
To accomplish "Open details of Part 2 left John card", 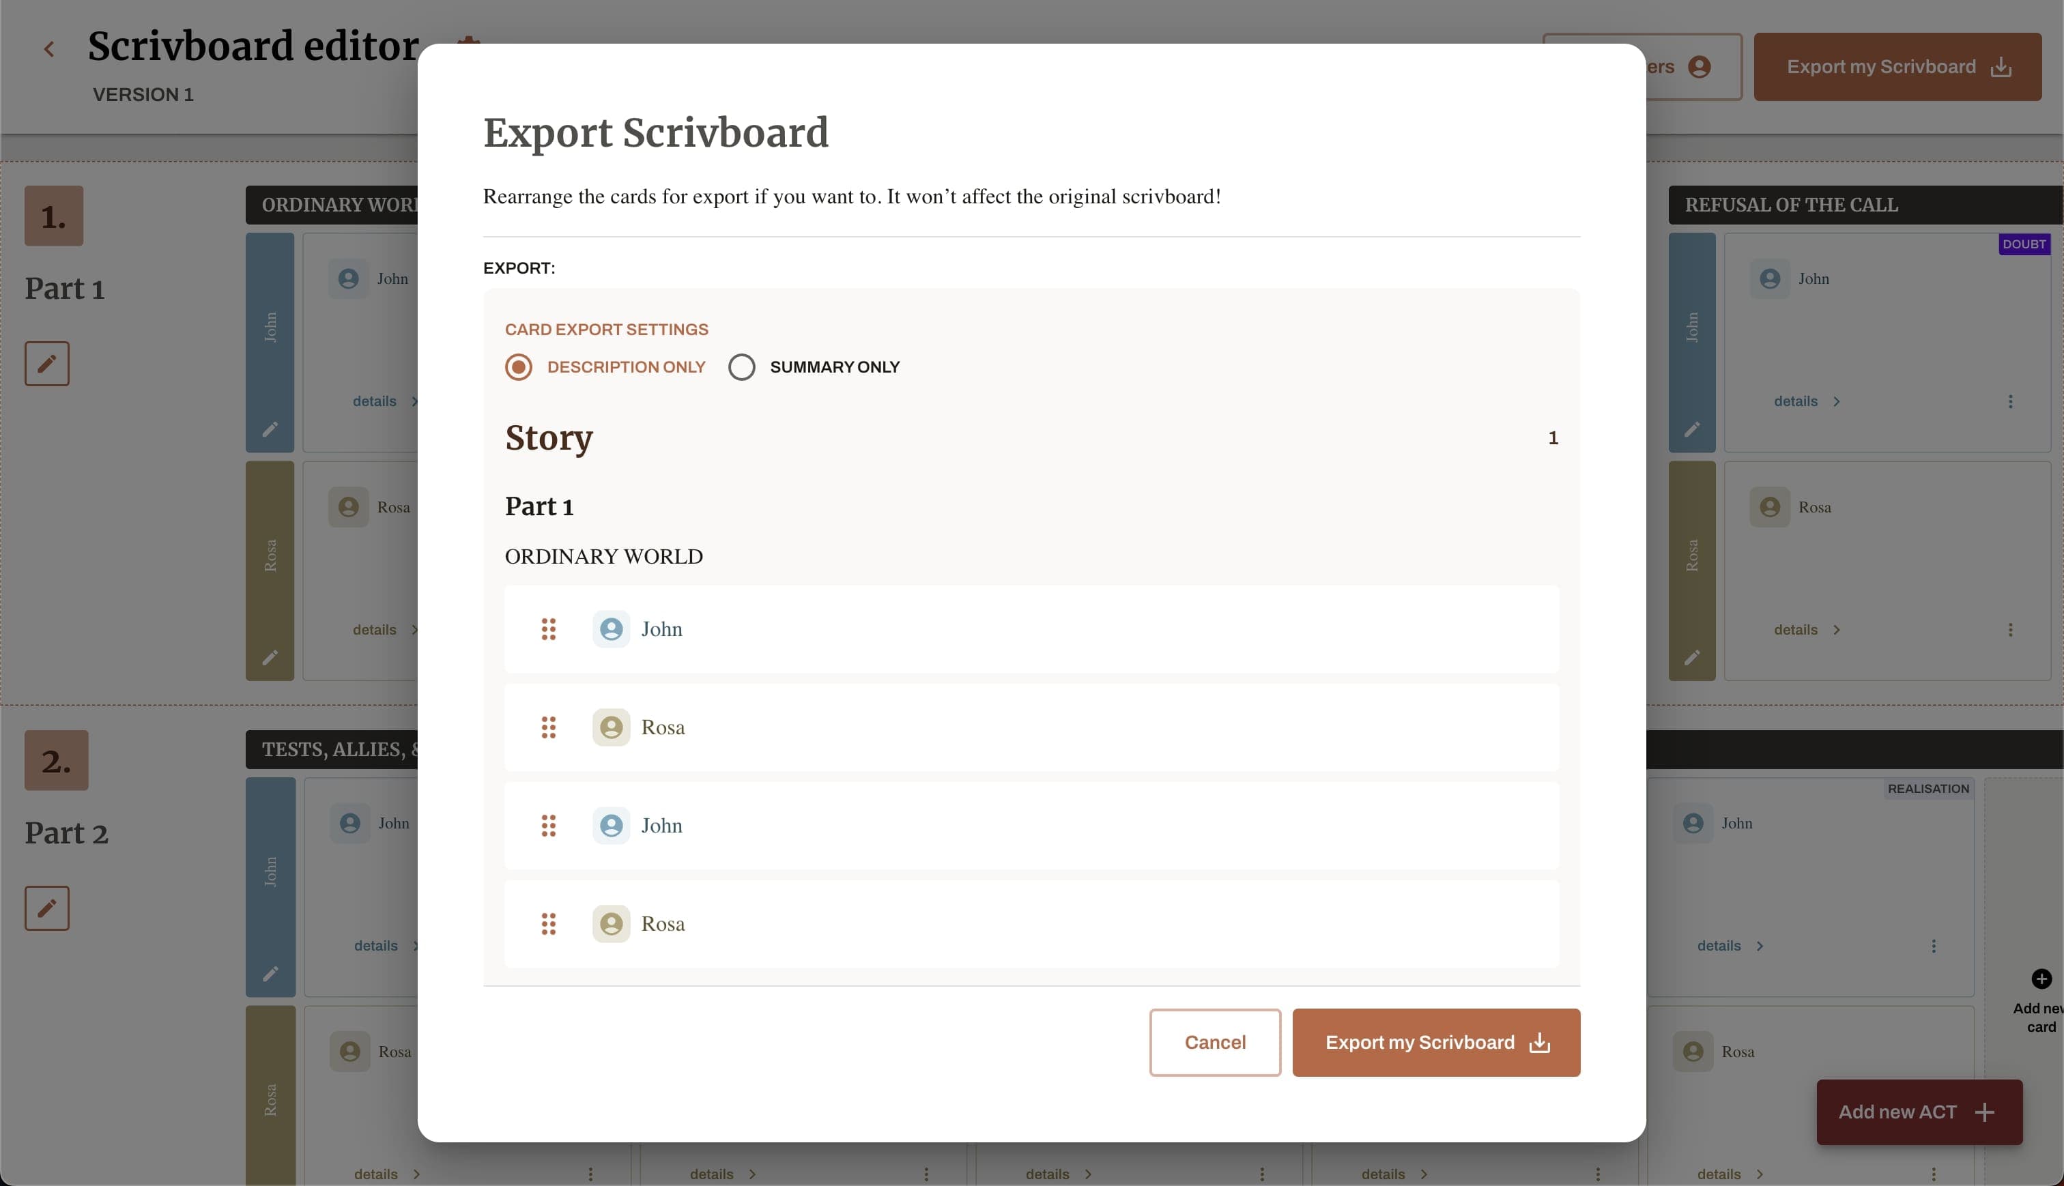I will [386, 946].
